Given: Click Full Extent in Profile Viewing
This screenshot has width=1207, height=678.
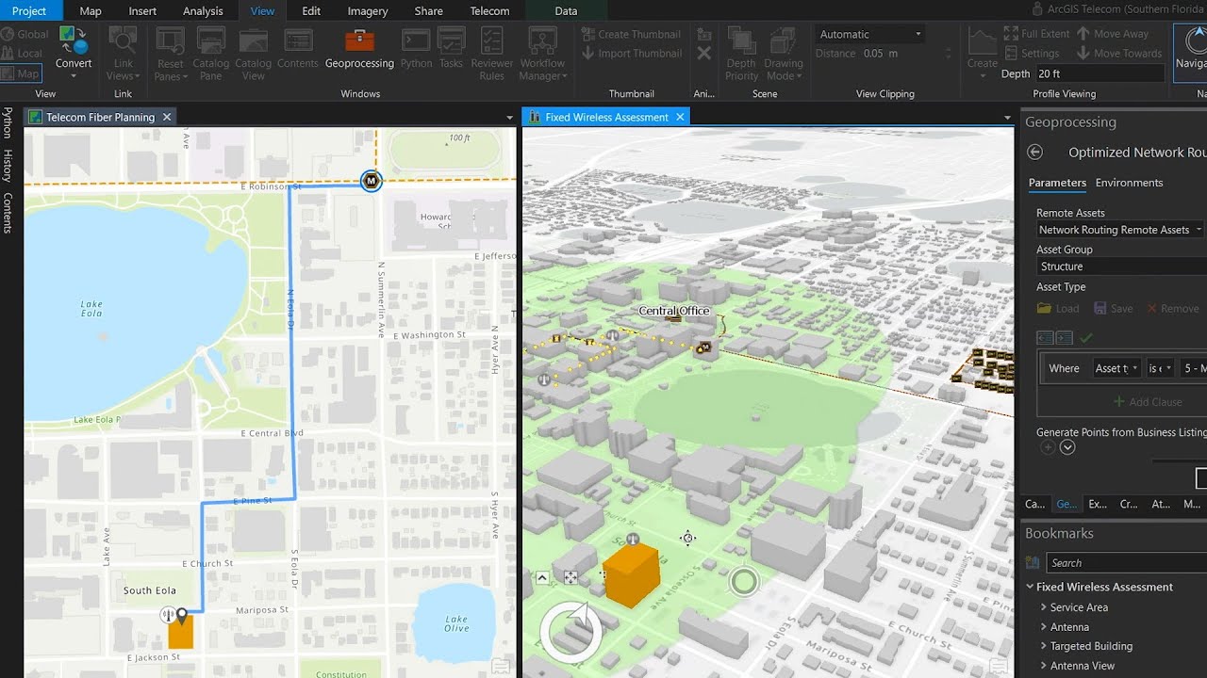Looking at the screenshot, I should pyautogui.click(x=1037, y=34).
